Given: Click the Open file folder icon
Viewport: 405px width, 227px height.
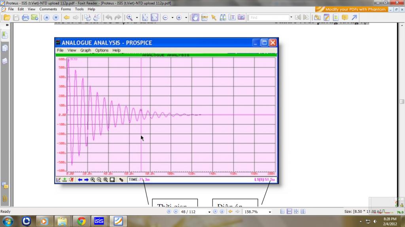Looking at the screenshot, I should [7, 17].
